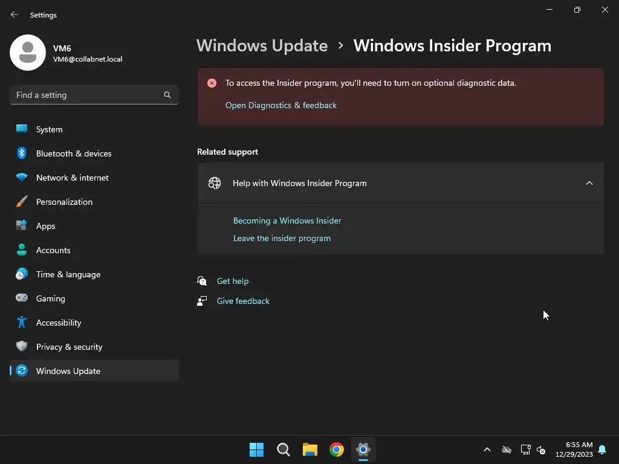
Task: Open the notification bell in system tray
Action: click(x=603, y=449)
